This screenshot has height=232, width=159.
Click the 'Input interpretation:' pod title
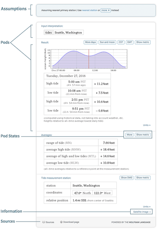pyautogui.click(x=52, y=26)
